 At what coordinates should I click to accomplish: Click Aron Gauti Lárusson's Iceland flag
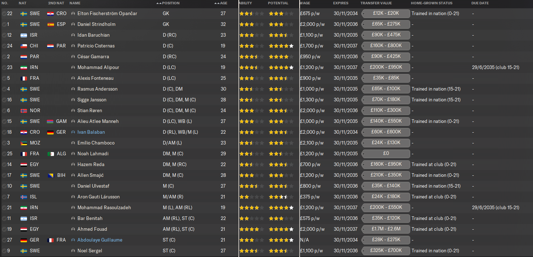(24, 197)
